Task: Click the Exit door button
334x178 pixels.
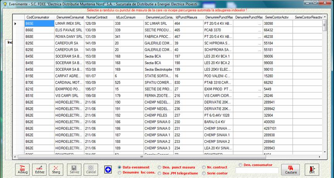Action: [312, 170]
